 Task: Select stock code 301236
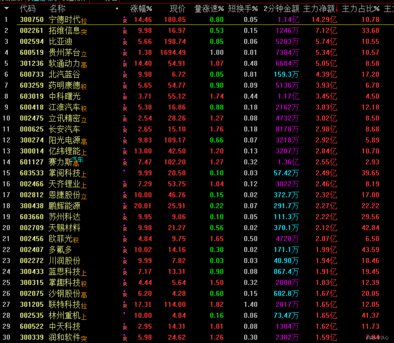click(x=32, y=63)
